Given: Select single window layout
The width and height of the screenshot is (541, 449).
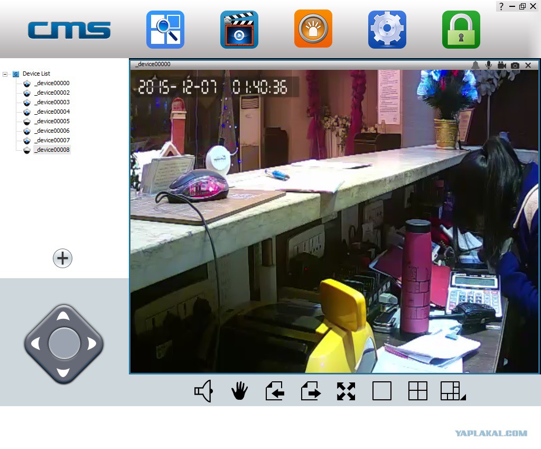Looking at the screenshot, I should (382, 391).
